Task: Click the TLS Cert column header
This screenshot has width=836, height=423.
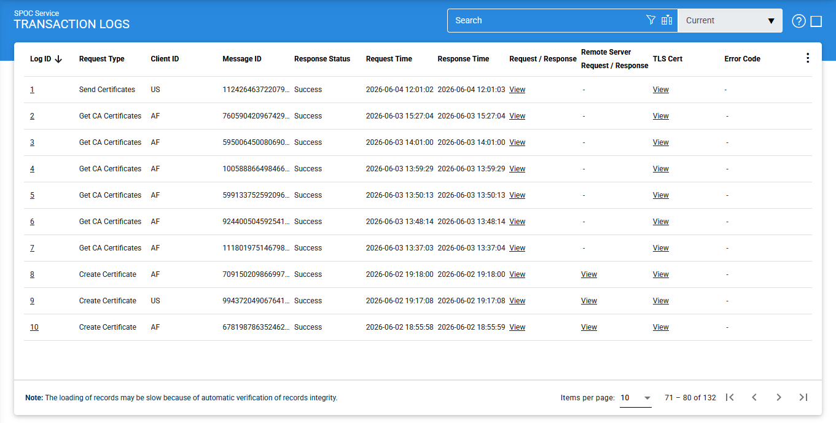Action: 668,59
